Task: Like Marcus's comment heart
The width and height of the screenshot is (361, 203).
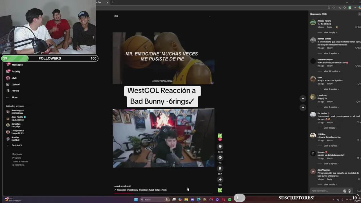Action: pyautogui.click(x=358, y=158)
